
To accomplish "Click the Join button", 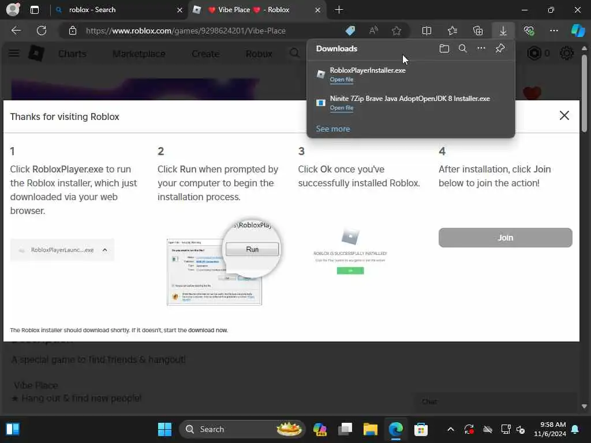I will pos(506,238).
